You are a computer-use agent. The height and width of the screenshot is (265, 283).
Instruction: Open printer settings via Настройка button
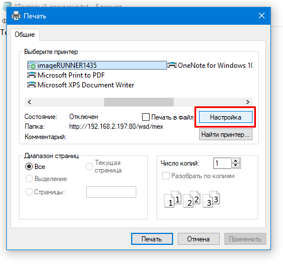pyautogui.click(x=225, y=117)
